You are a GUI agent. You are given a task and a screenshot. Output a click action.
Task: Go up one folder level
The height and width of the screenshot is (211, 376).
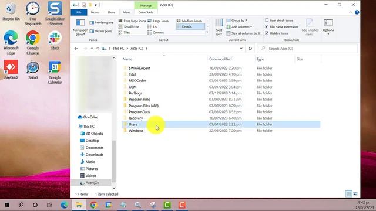(x=98, y=49)
